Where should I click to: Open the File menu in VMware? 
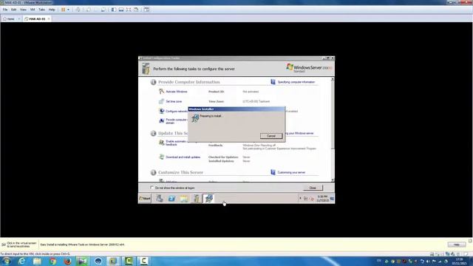5,10
